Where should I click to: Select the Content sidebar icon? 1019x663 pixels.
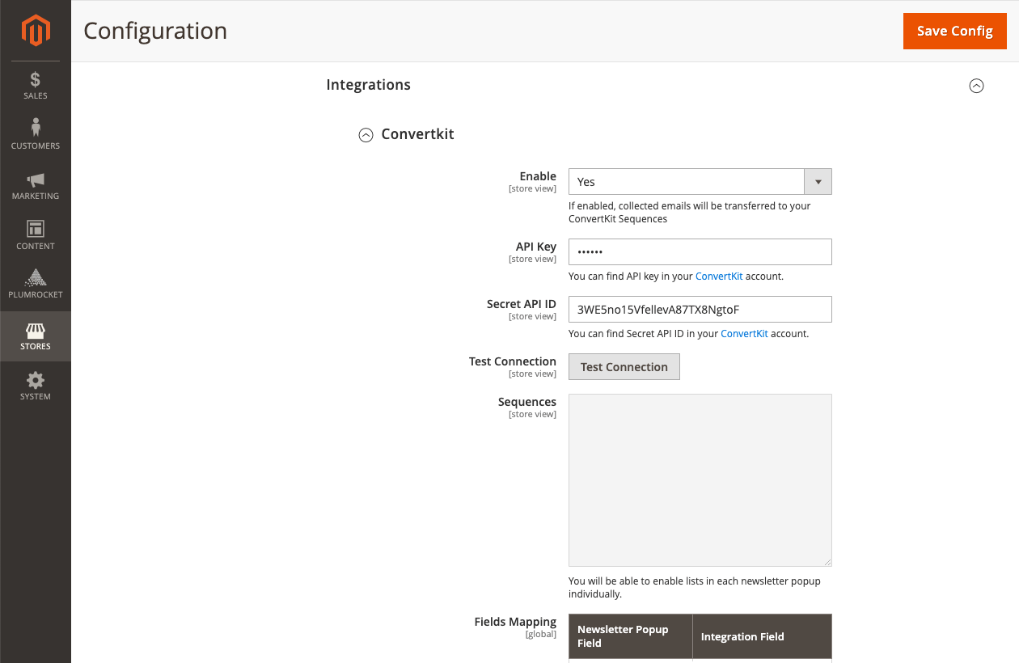pyautogui.click(x=35, y=234)
